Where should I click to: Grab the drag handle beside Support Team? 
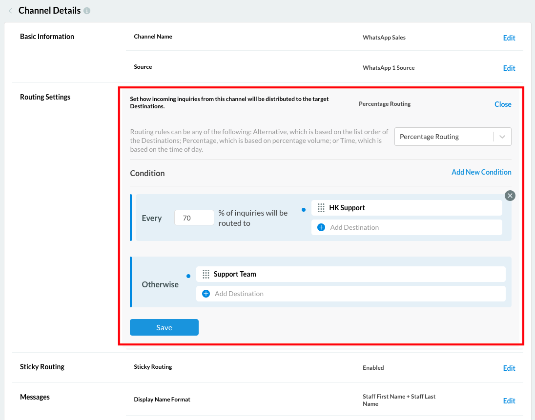point(206,274)
